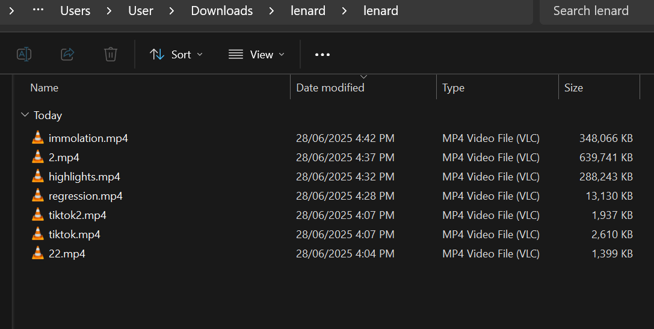Expand chevron after Users in breadcrumb
Screen dimensions: 654x329
point(110,11)
